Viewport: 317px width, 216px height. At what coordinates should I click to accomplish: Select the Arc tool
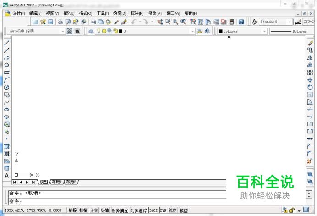7,80
